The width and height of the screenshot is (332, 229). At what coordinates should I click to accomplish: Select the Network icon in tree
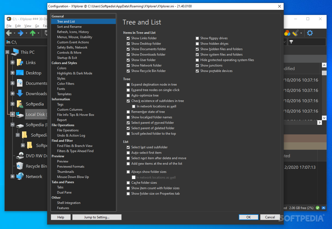20,176
